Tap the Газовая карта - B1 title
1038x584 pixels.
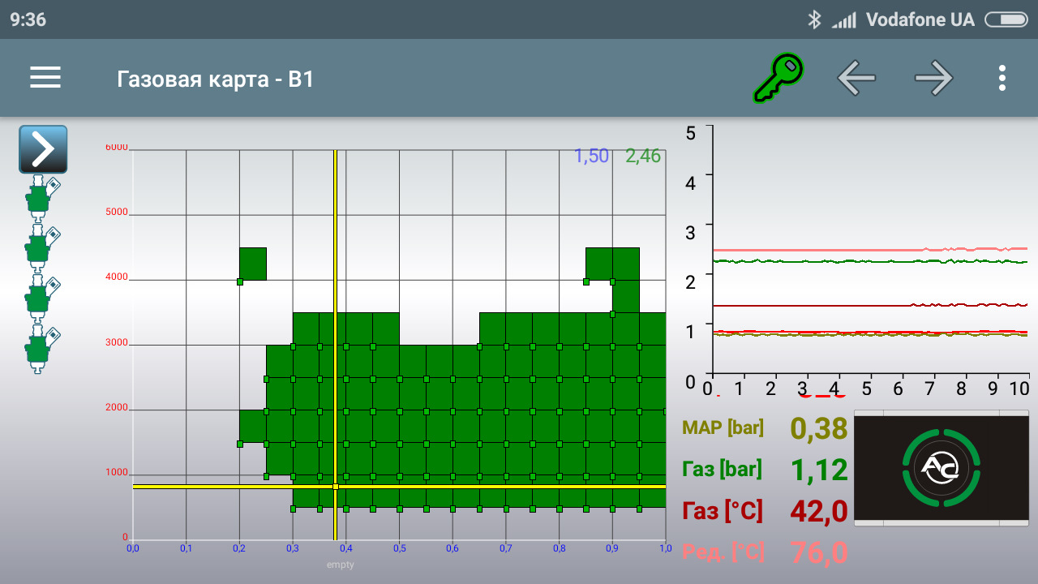pos(215,79)
